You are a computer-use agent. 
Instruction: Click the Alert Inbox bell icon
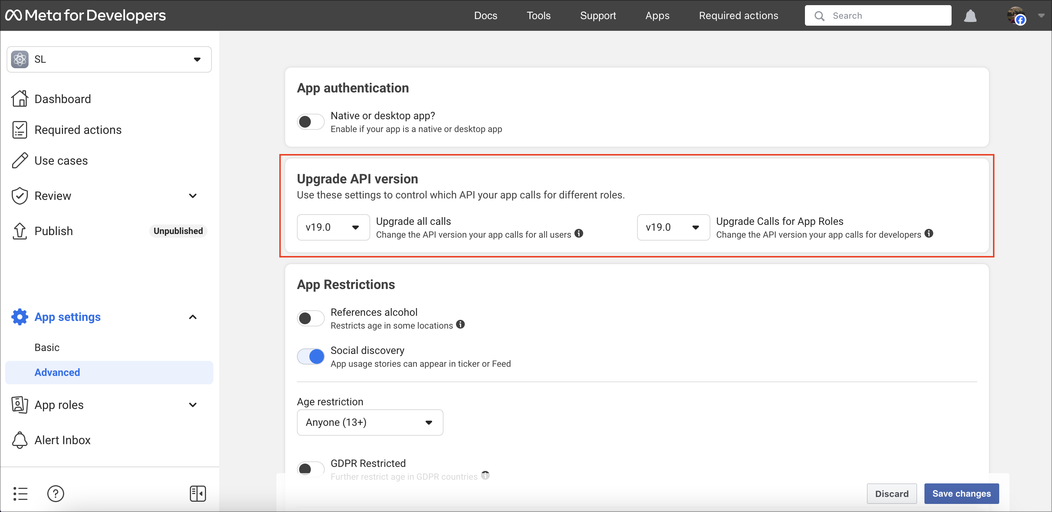[x=19, y=440]
